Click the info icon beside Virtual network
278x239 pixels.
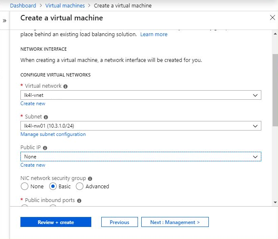tap(65, 86)
